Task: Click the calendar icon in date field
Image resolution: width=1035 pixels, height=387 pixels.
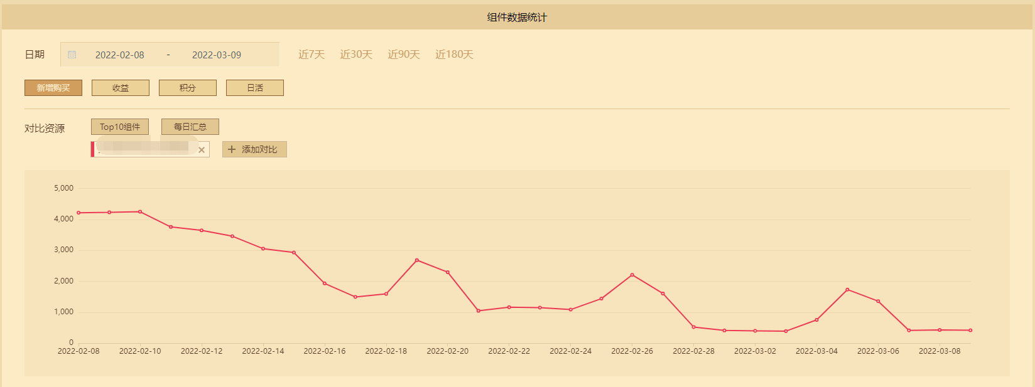Action: [72, 55]
